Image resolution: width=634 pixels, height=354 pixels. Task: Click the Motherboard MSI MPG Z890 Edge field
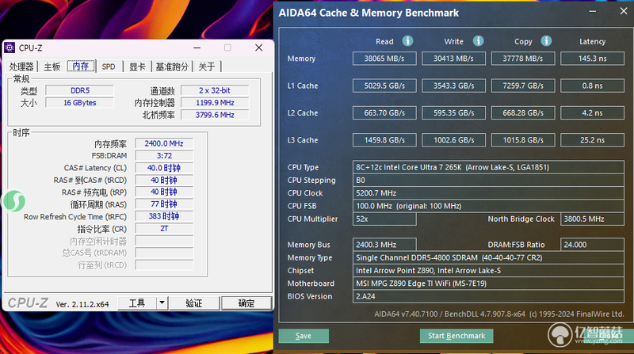[x=488, y=284]
